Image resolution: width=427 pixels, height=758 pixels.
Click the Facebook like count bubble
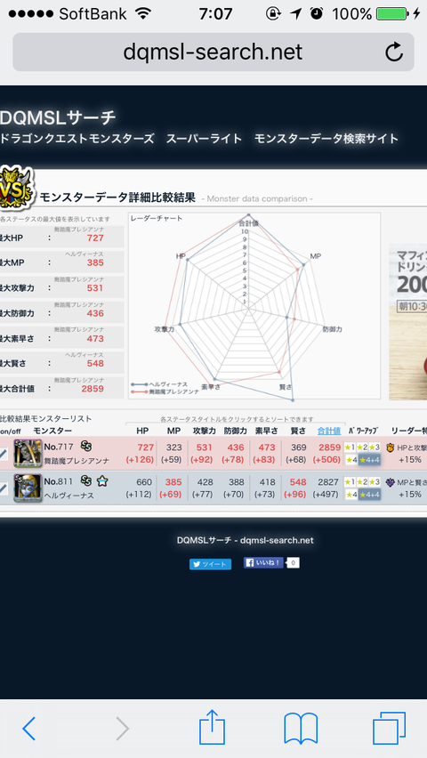click(x=293, y=562)
